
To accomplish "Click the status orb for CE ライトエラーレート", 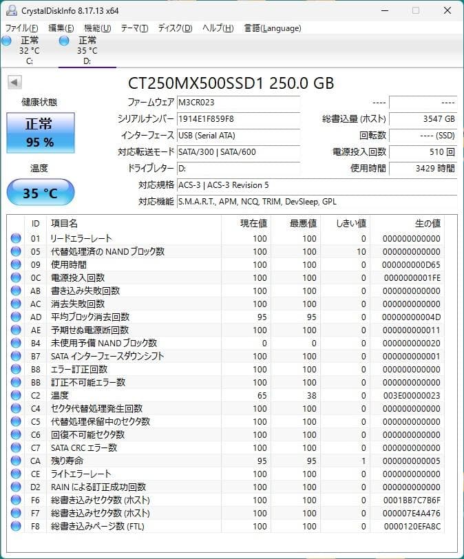I will [x=16, y=474].
